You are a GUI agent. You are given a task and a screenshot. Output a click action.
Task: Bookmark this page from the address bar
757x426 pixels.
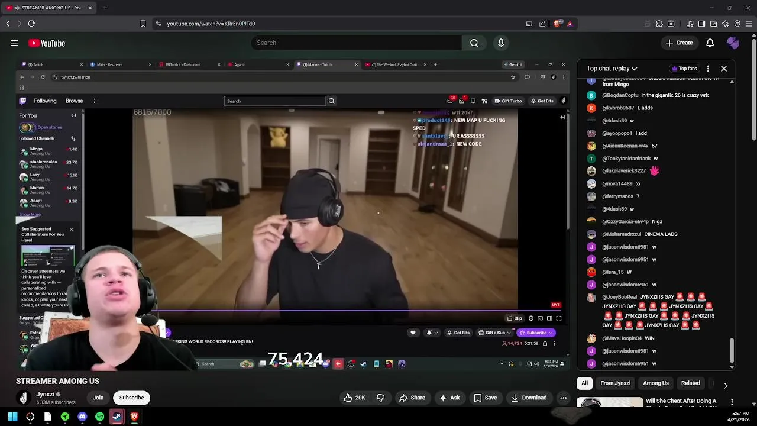(x=143, y=24)
